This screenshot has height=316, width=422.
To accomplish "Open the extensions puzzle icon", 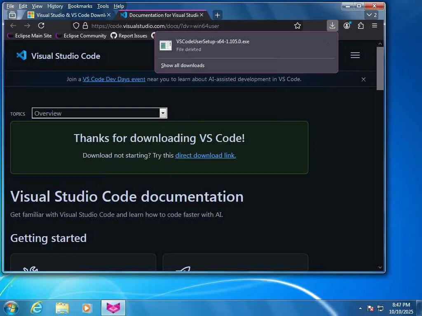I will click(x=361, y=26).
